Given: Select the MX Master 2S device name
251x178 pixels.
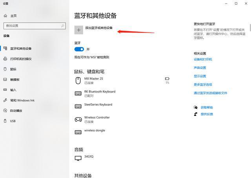Looking at the screenshot, I should point(94,79).
